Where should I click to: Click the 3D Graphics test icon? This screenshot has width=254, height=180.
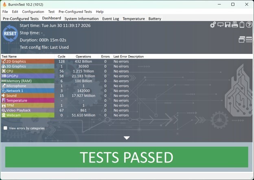tap(4, 66)
